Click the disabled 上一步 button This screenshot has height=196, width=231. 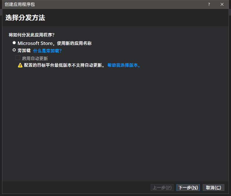[x=162, y=187]
